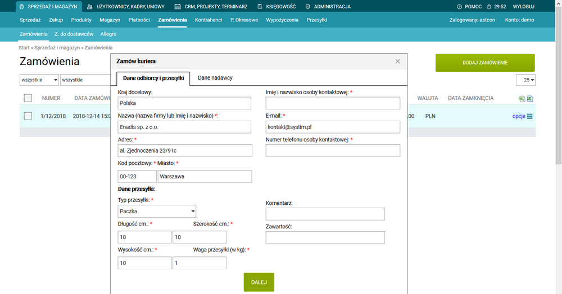
Task: Click the CRM, Projekty, Terminarz calendar icon
Action: tap(178, 7)
